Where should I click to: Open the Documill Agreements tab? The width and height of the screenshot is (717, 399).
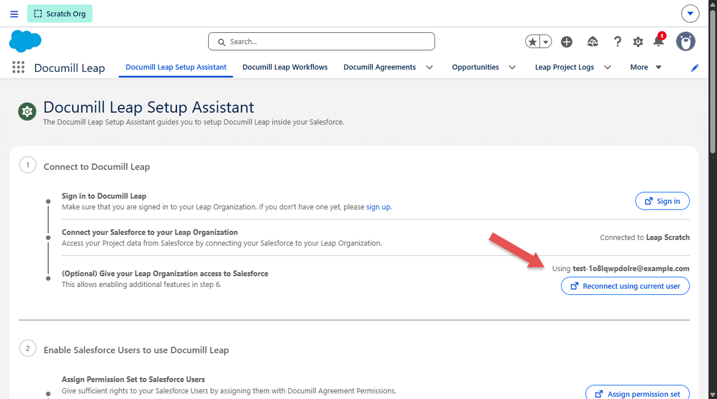pyautogui.click(x=379, y=67)
